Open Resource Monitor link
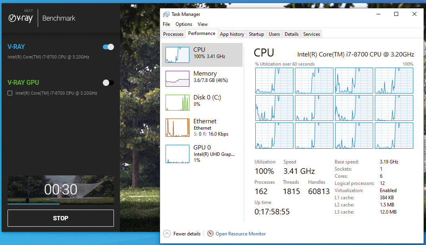The height and width of the screenshot is (245, 426). point(241,234)
